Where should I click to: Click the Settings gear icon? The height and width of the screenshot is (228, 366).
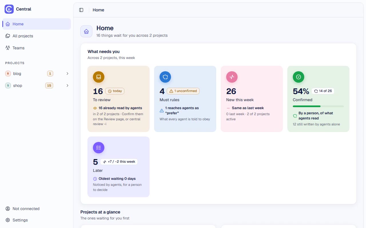[x=8, y=220]
